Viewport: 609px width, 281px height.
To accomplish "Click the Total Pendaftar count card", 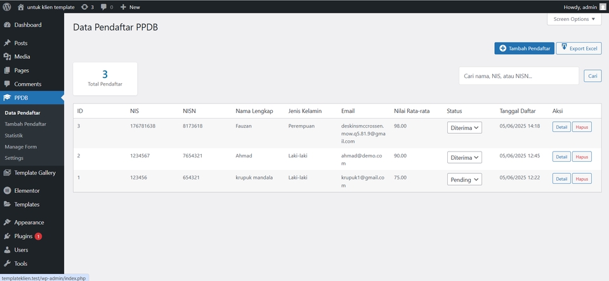I will 105,79.
